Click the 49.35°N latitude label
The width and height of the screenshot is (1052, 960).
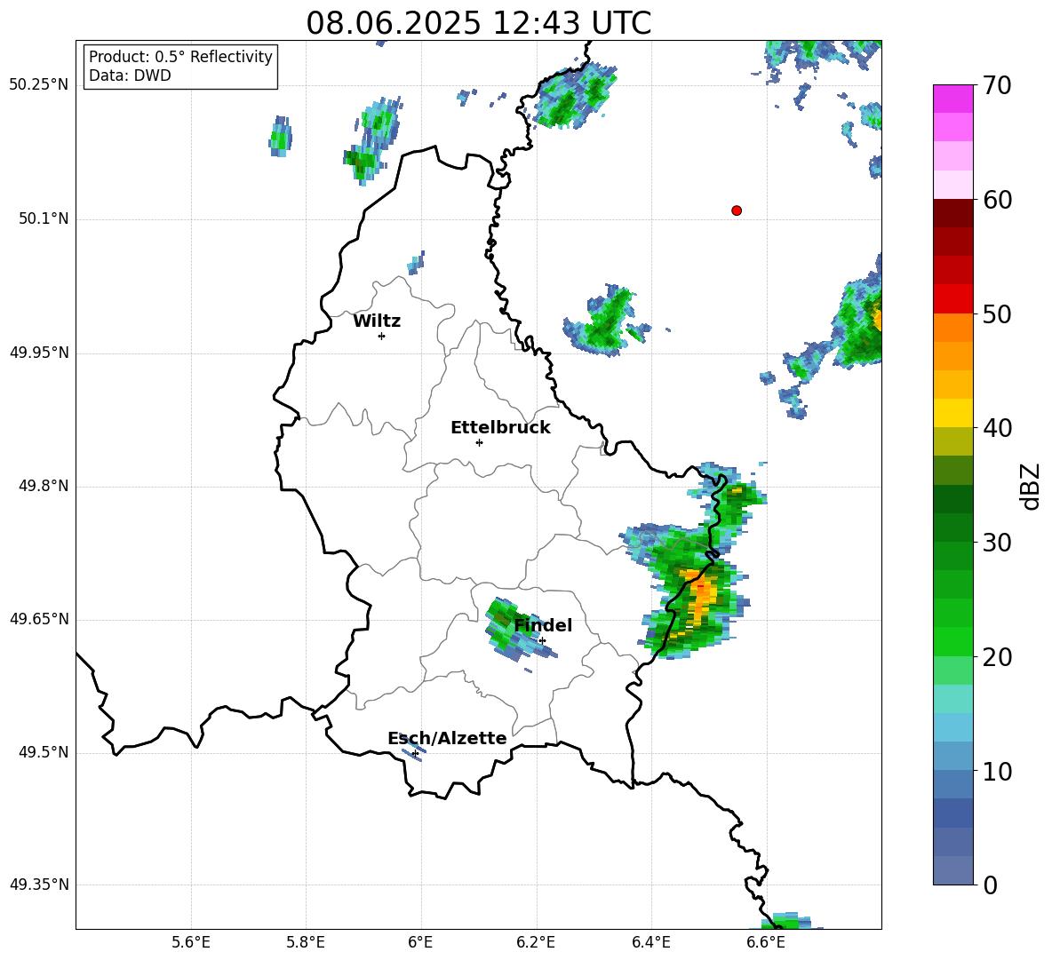tap(39, 885)
